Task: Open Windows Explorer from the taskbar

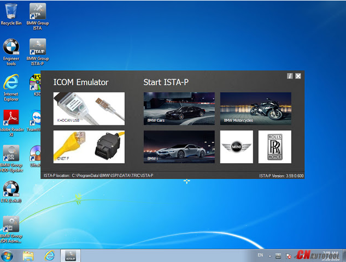Action: pos(28,256)
